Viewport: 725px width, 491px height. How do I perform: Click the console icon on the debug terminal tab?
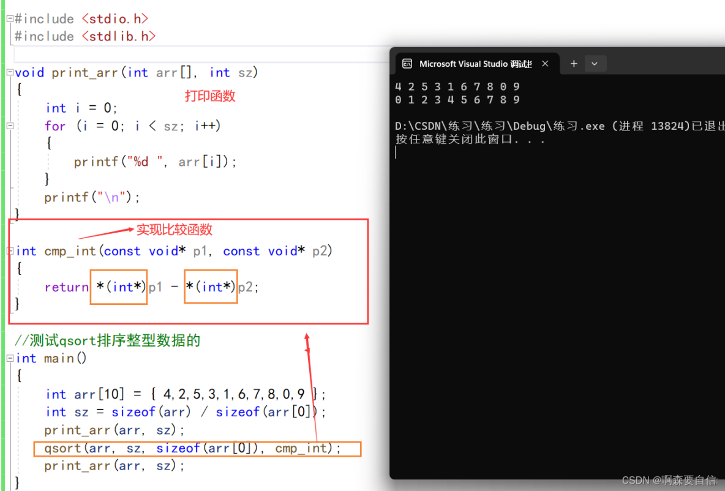point(407,63)
